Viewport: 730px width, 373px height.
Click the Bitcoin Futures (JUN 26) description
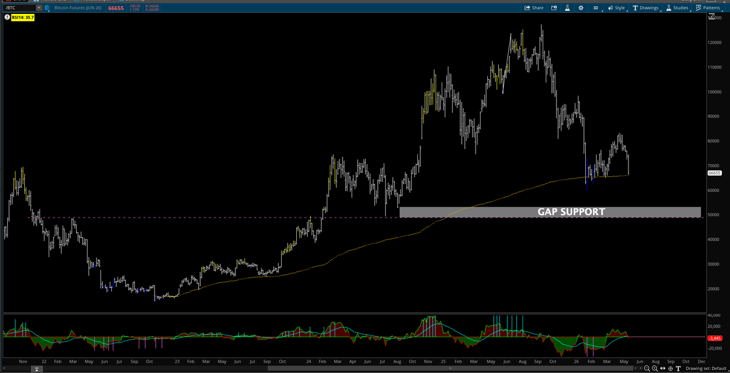click(78, 8)
